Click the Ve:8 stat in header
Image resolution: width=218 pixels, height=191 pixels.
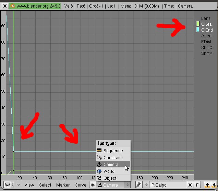pos(69,6)
